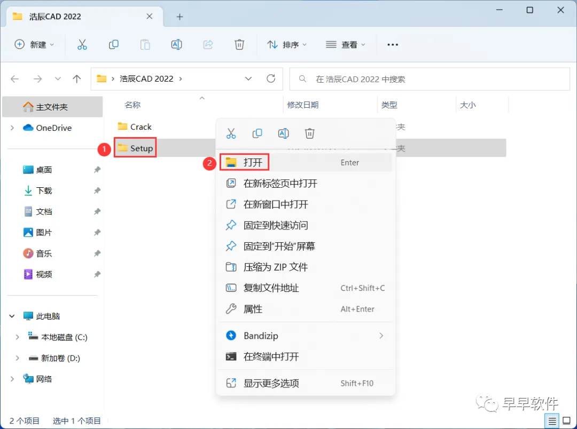
Task: Expand the 新加卷 (D:) node
Action: point(17,358)
